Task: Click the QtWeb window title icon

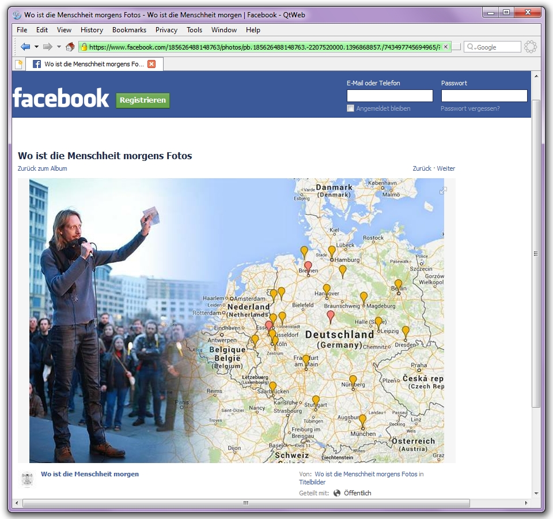Action: pos(17,15)
